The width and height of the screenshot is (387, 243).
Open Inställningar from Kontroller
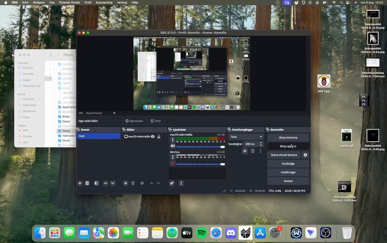click(x=288, y=172)
